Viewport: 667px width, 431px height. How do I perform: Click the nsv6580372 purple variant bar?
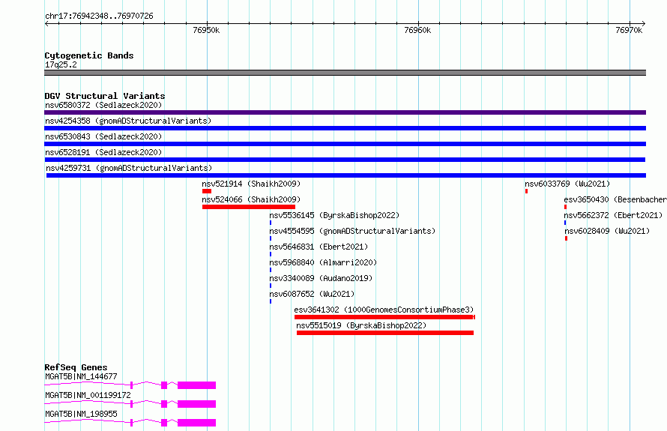[345, 112]
